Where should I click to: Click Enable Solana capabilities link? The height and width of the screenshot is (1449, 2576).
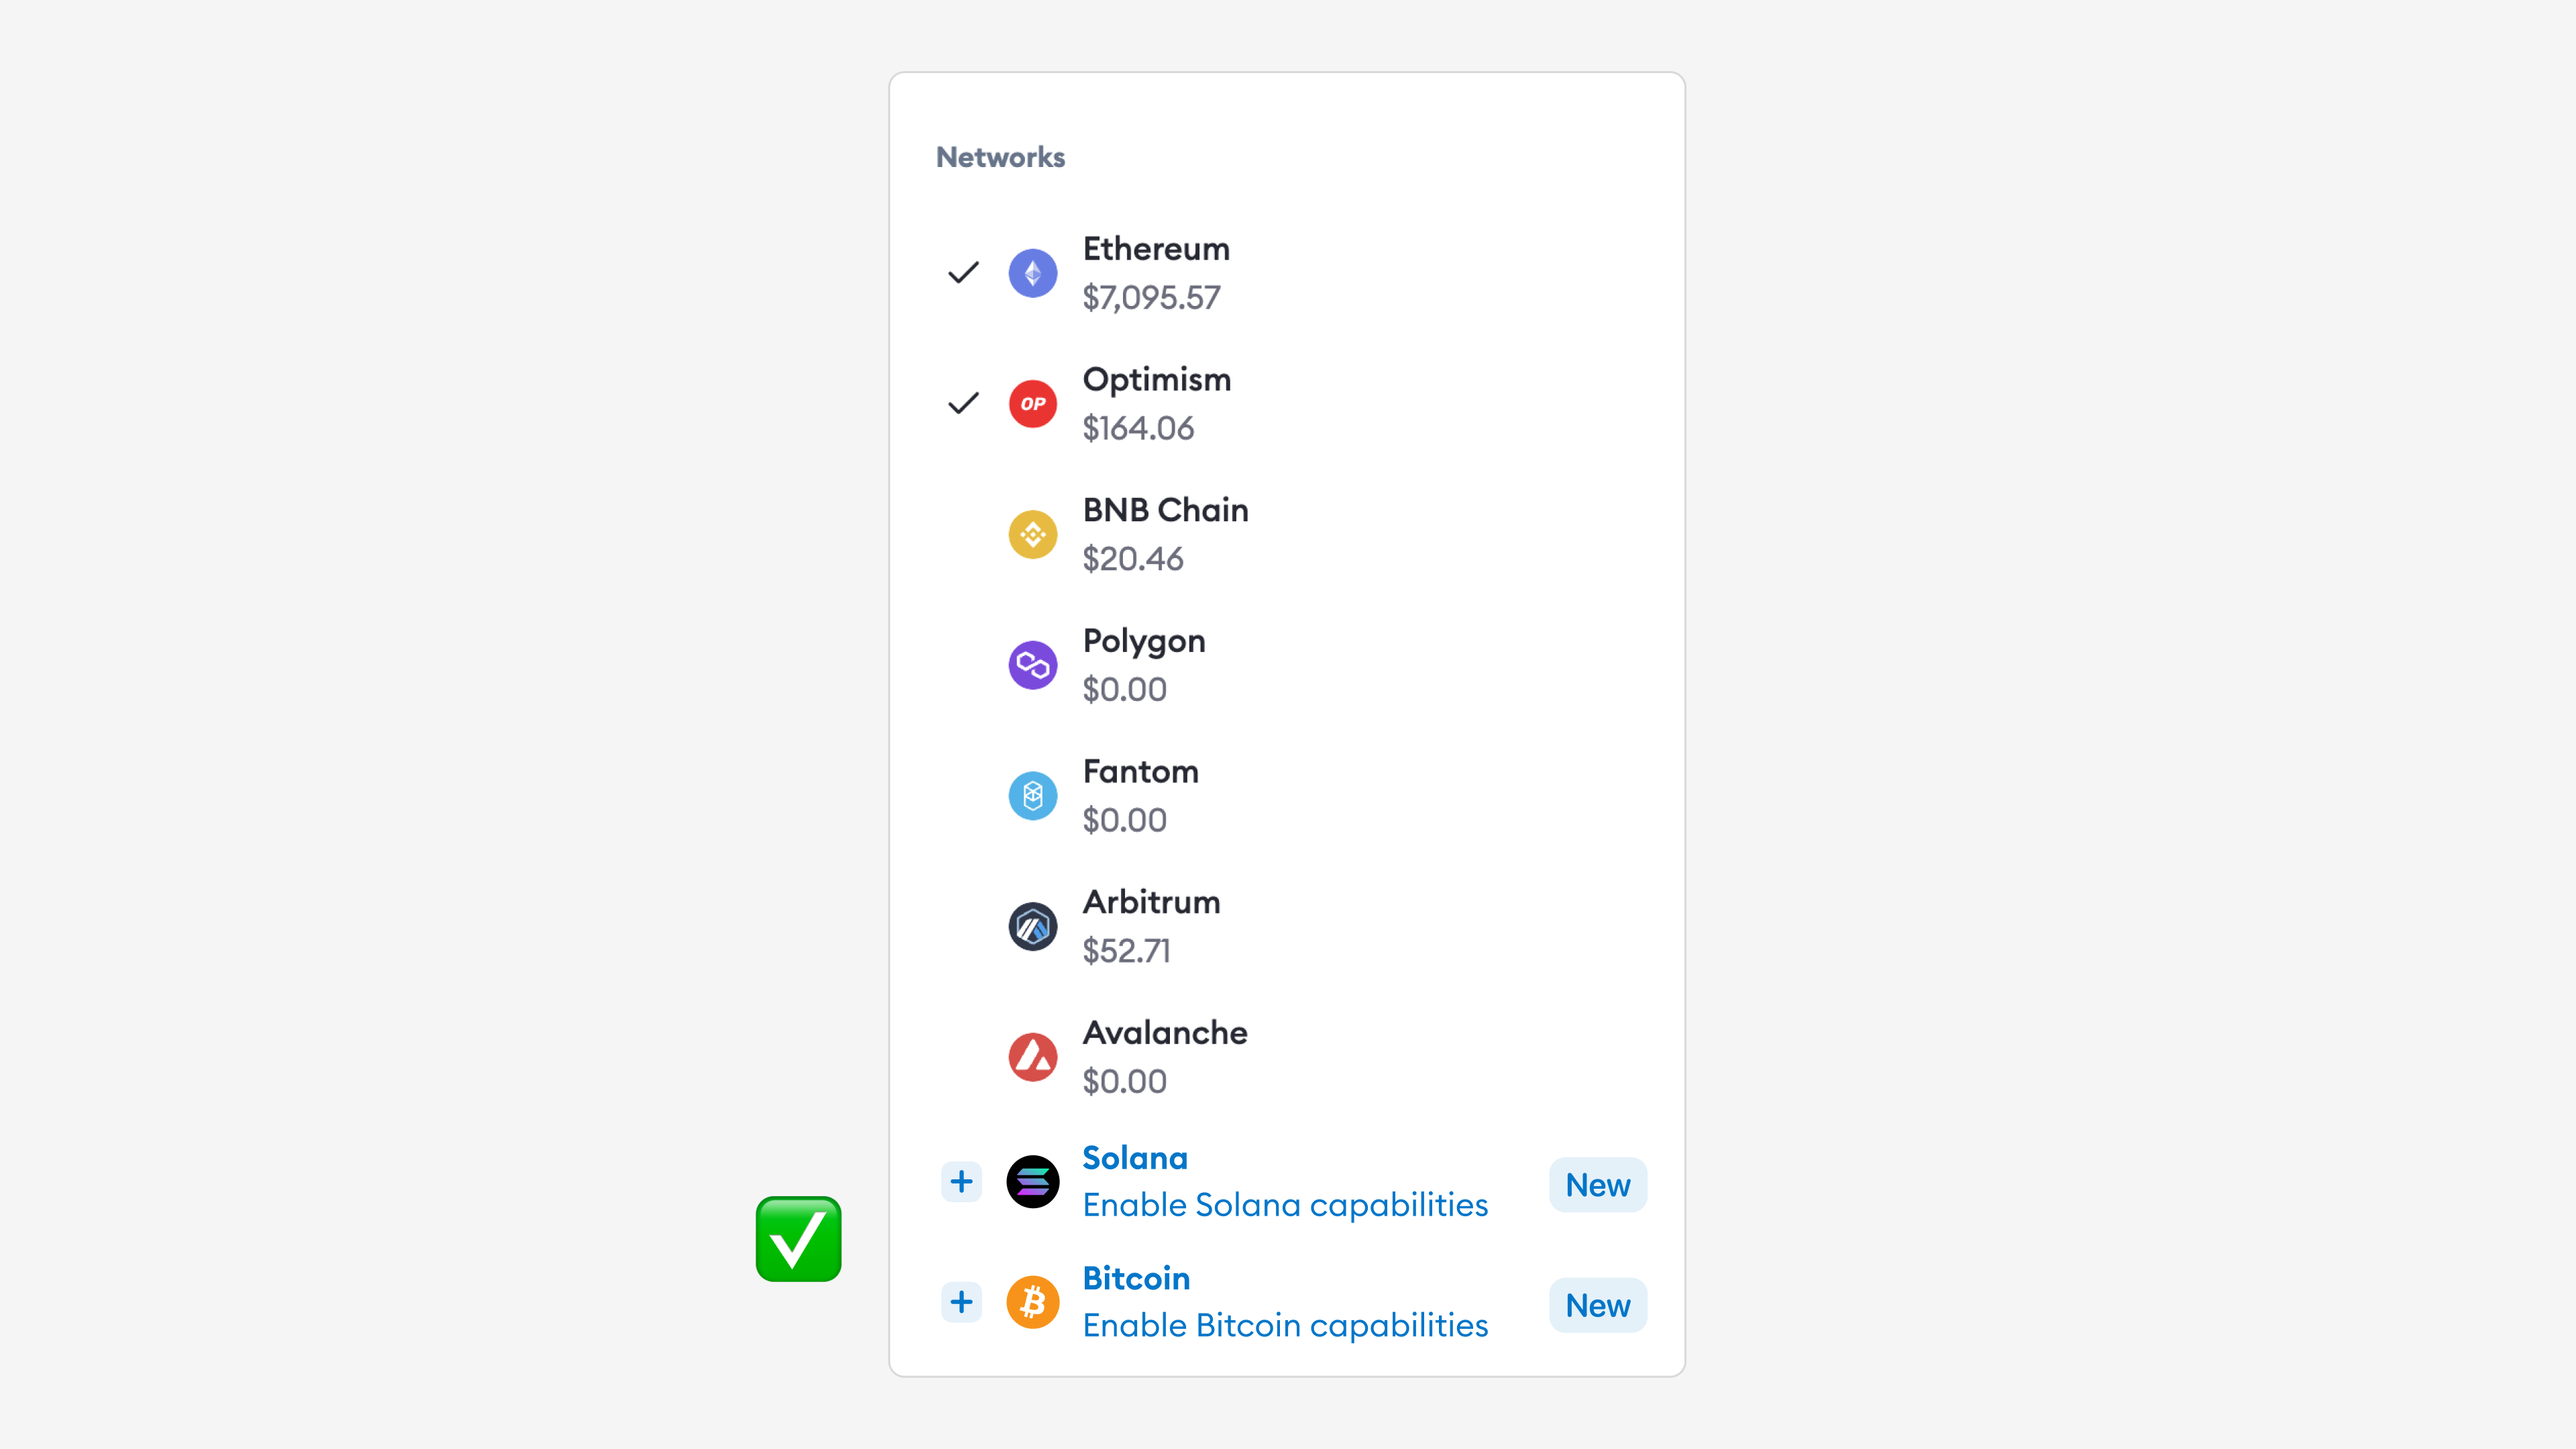[1285, 1205]
